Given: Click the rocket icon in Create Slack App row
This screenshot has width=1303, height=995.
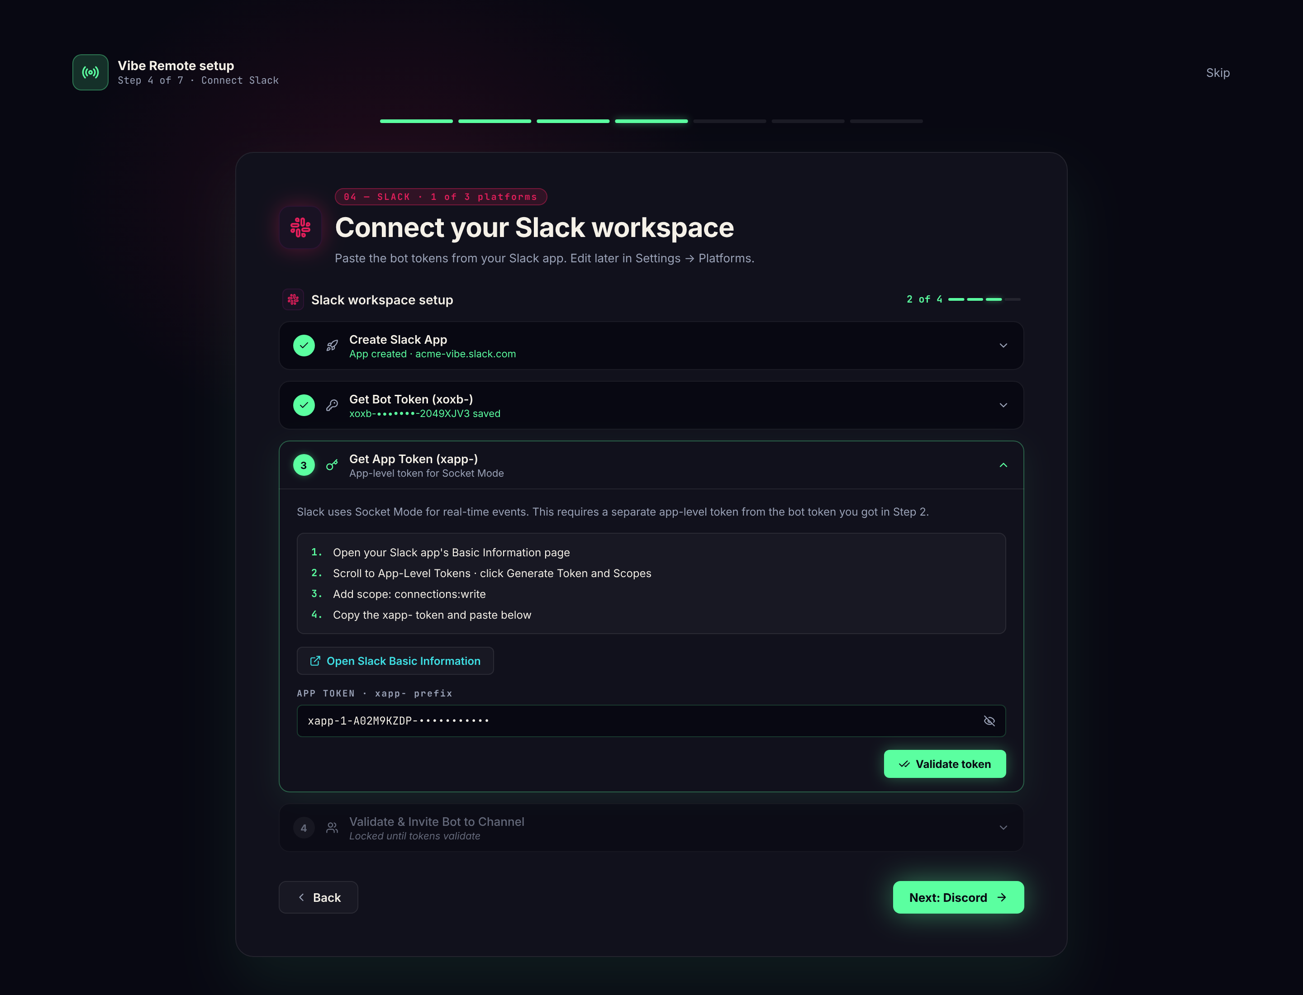Looking at the screenshot, I should (333, 345).
